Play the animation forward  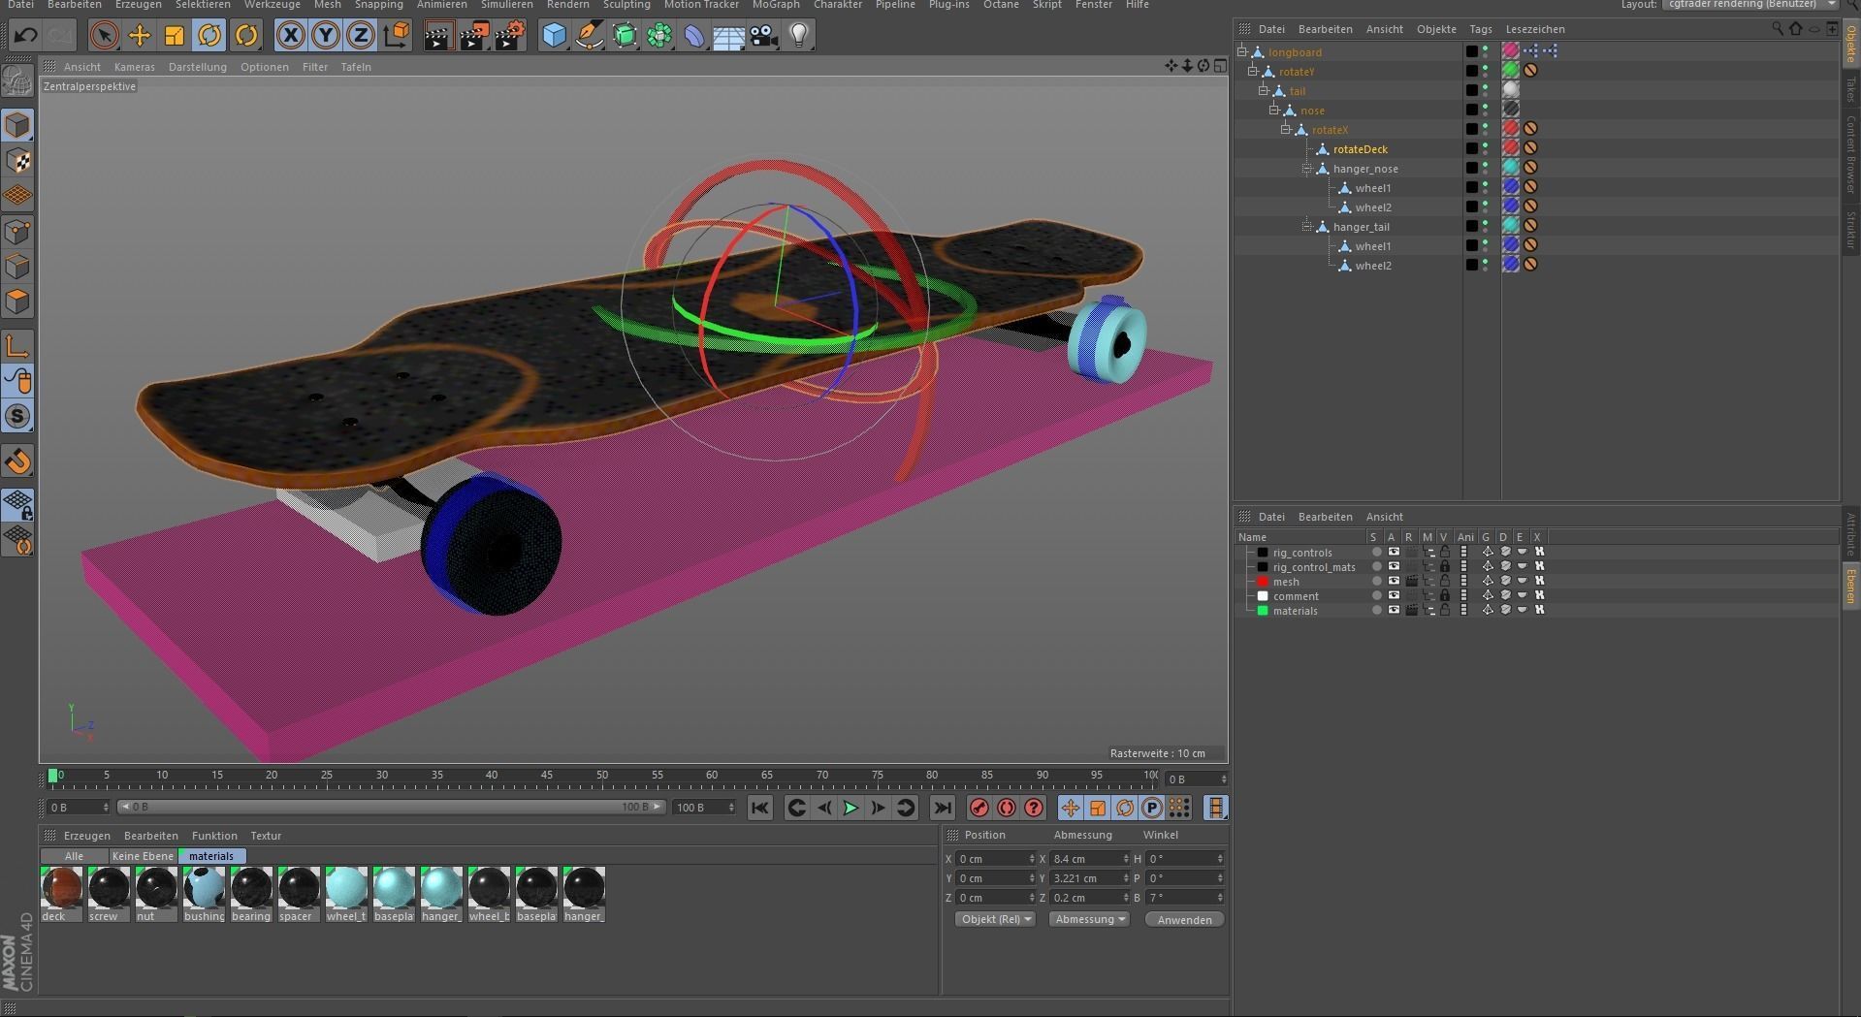850,808
